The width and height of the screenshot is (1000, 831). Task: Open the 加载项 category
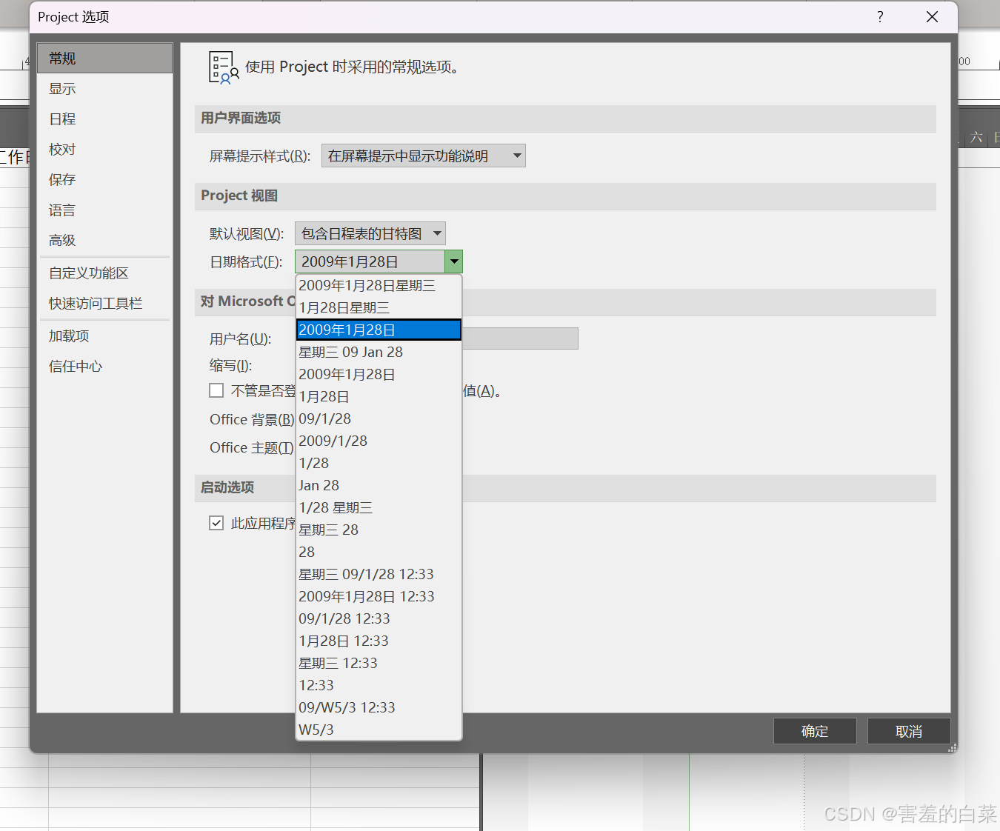[x=104, y=336]
